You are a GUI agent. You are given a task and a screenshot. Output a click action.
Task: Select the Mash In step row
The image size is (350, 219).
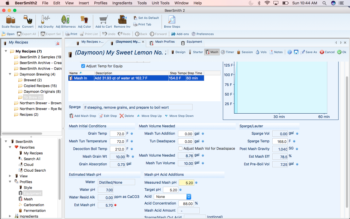tap(136, 78)
